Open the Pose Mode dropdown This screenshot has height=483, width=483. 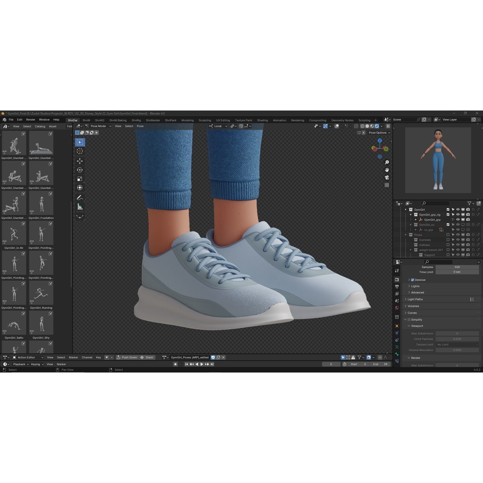click(98, 126)
